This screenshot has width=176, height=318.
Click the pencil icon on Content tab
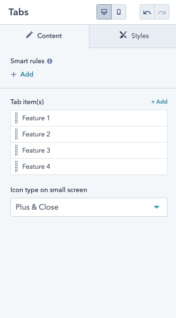point(29,35)
